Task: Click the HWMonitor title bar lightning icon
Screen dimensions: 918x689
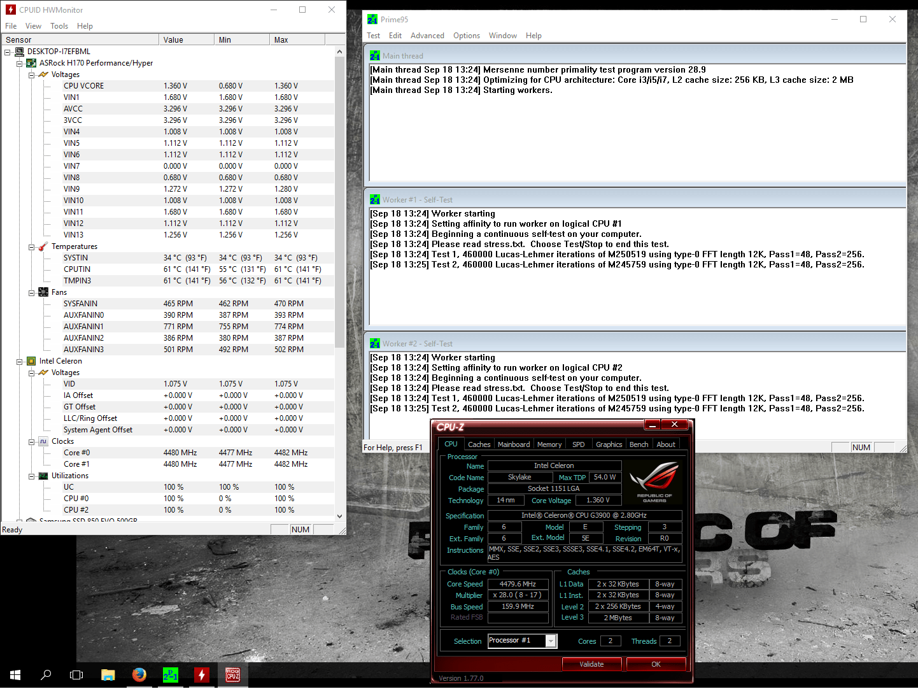Action: click(11, 10)
